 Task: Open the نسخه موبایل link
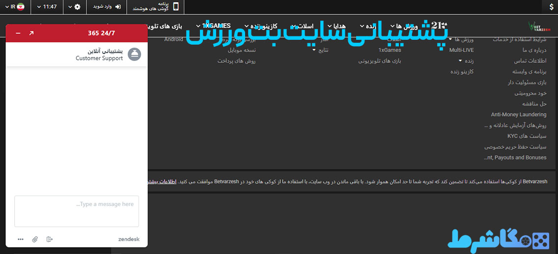(242, 50)
